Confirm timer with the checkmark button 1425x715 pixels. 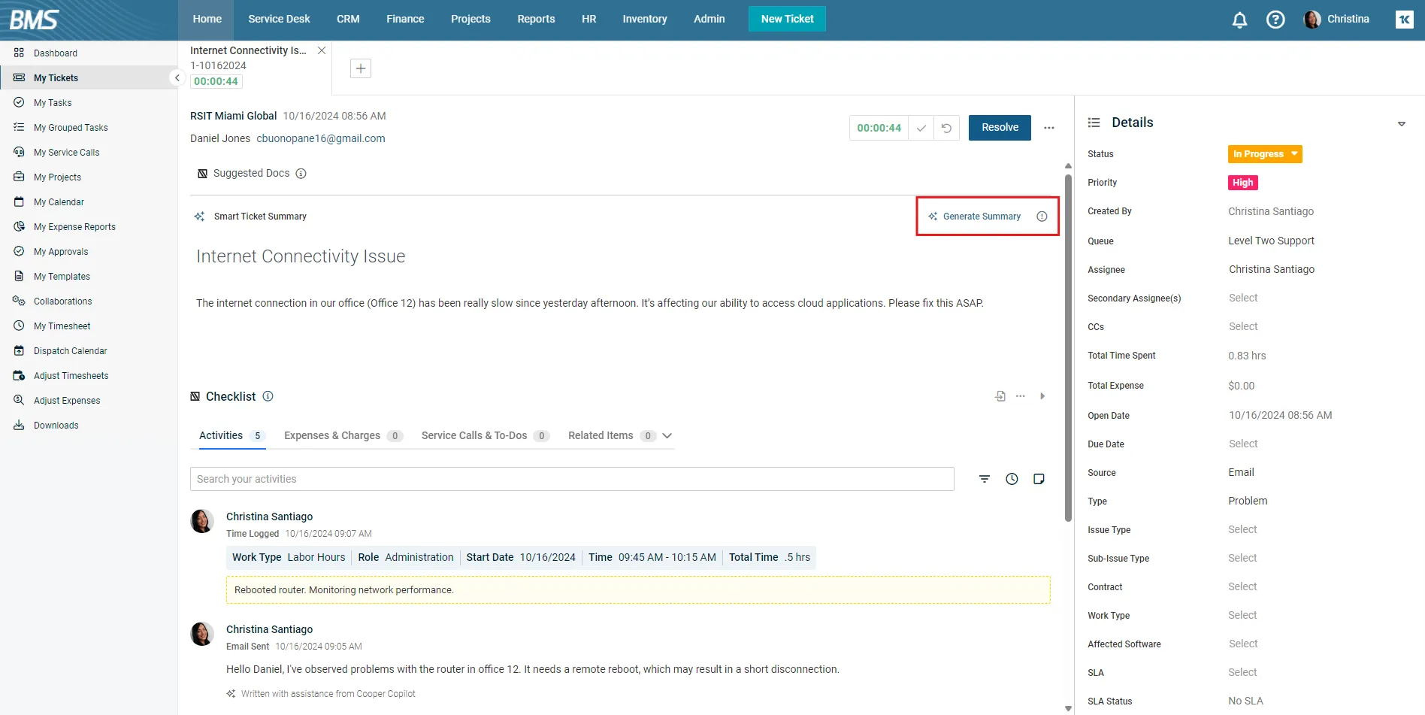click(x=921, y=128)
